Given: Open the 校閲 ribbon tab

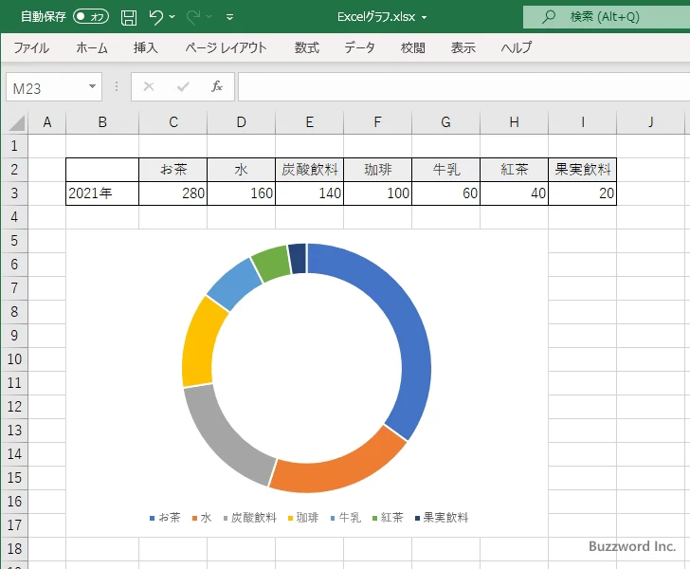Looking at the screenshot, I should (x=413, y=47).
